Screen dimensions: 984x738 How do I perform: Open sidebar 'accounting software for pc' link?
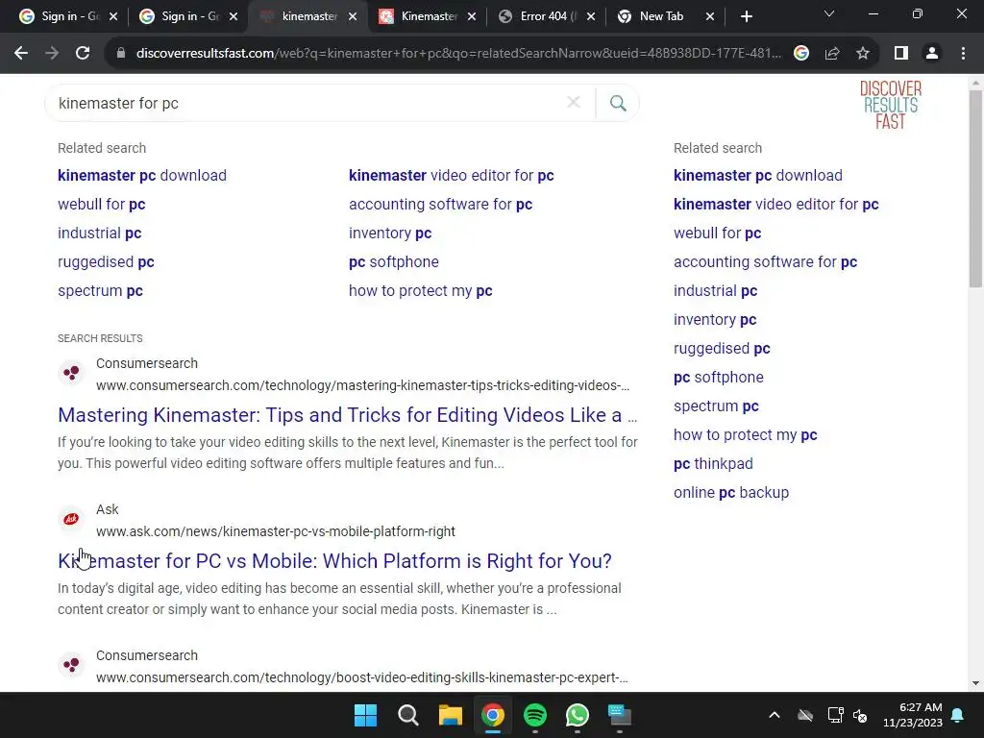pos(766,261)
